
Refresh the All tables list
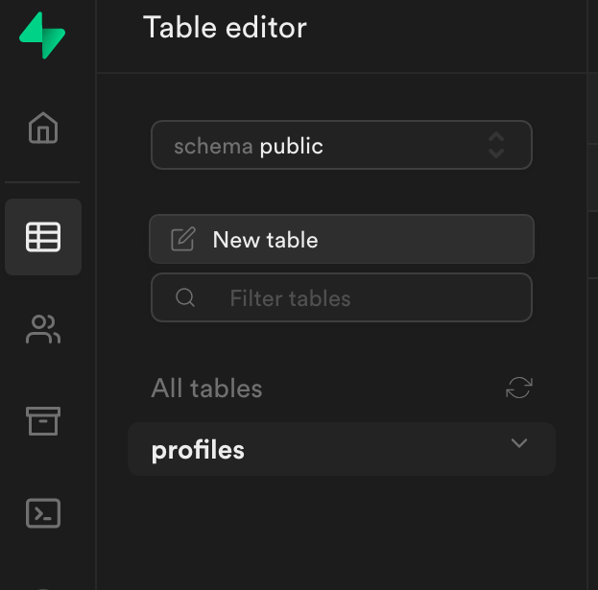pyautogui.click(x=519, y=388)
